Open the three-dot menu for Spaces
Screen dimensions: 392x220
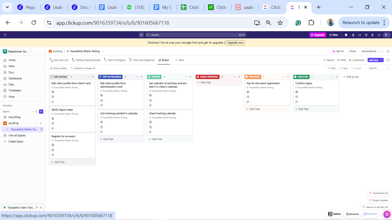32,111
